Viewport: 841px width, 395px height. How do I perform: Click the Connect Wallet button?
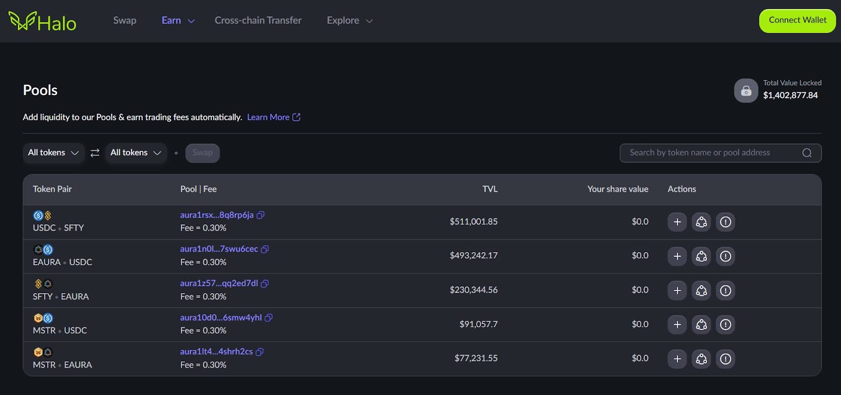(797, 20)
